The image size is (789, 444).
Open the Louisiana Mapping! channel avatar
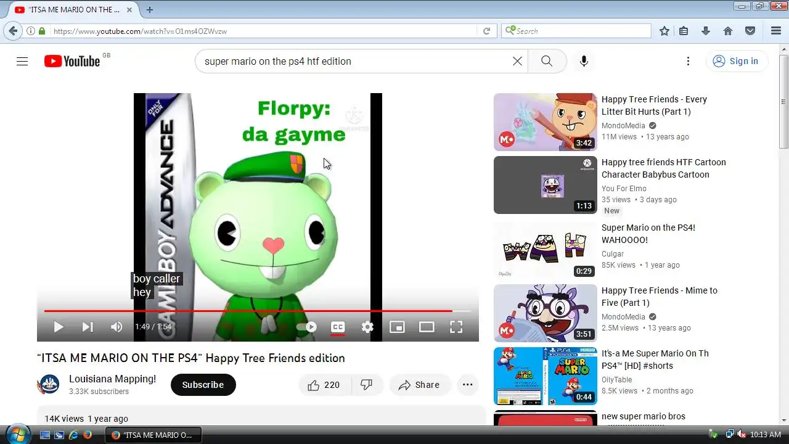tap(49, 385)
